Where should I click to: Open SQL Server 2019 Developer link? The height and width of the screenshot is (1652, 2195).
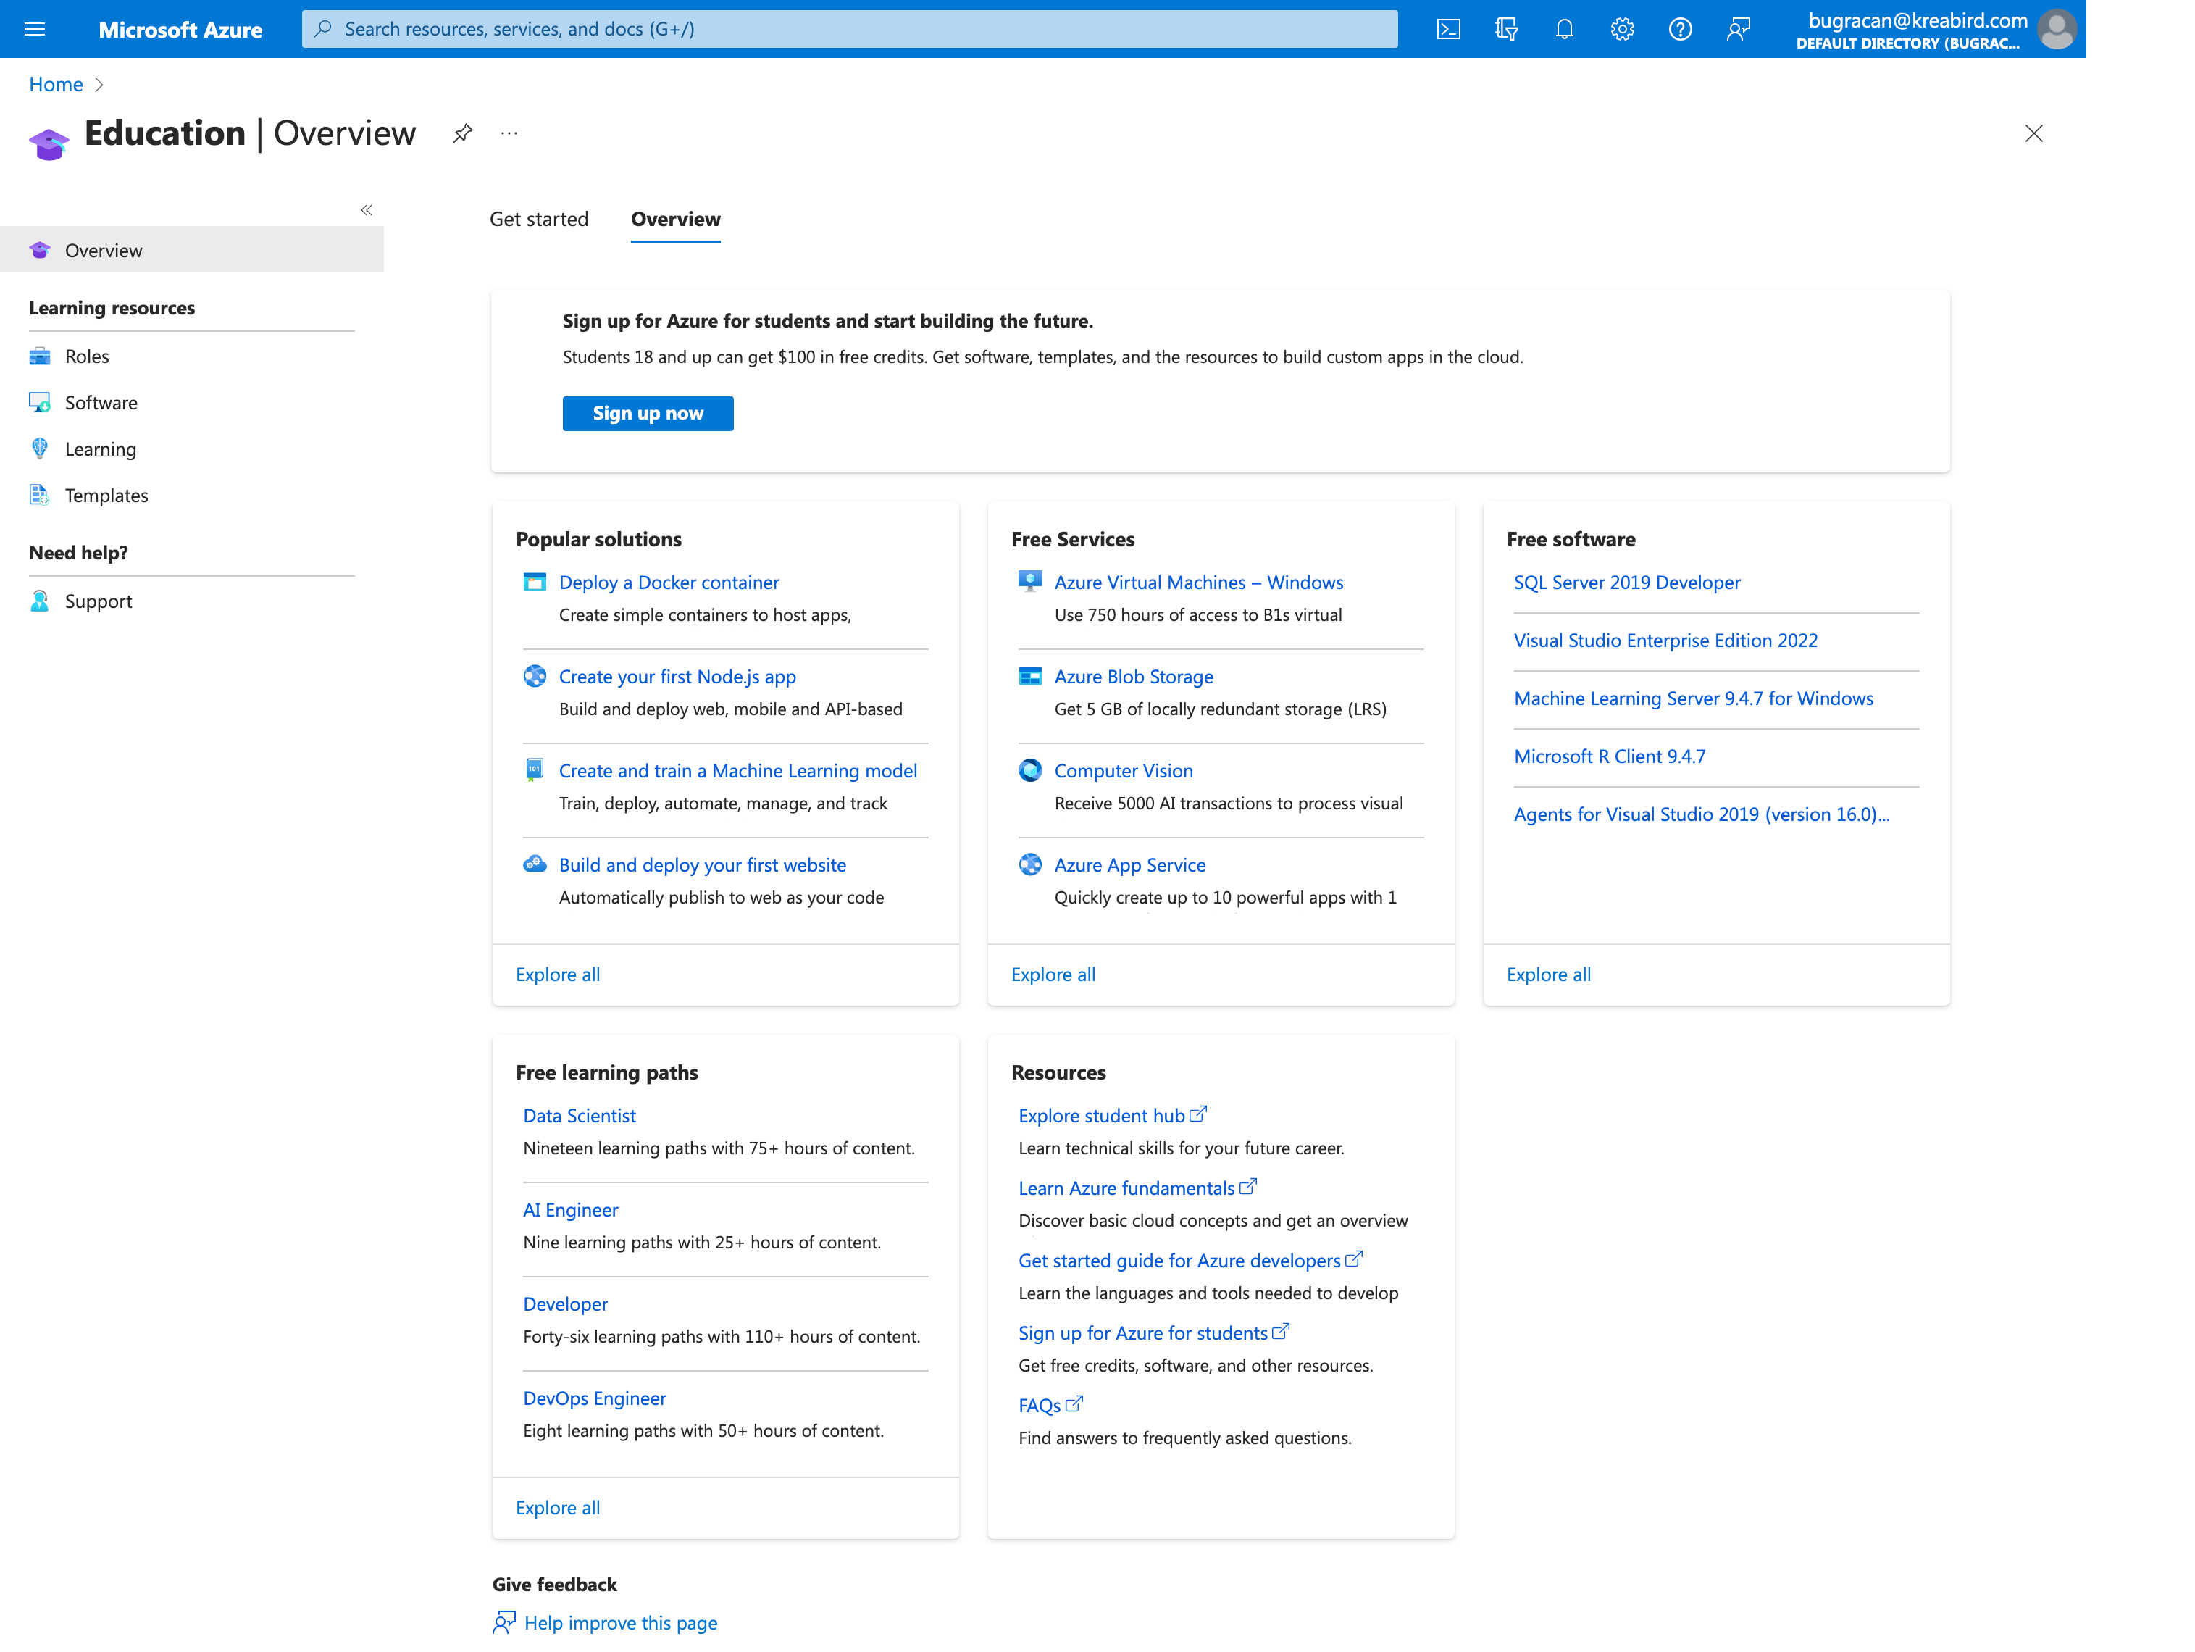click(x=1626, y=583)
